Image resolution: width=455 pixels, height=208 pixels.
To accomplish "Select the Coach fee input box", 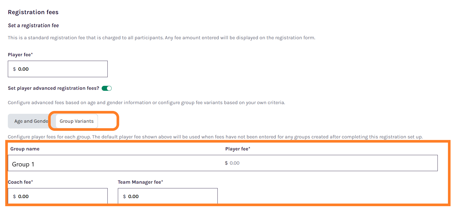I will (57, 196).
